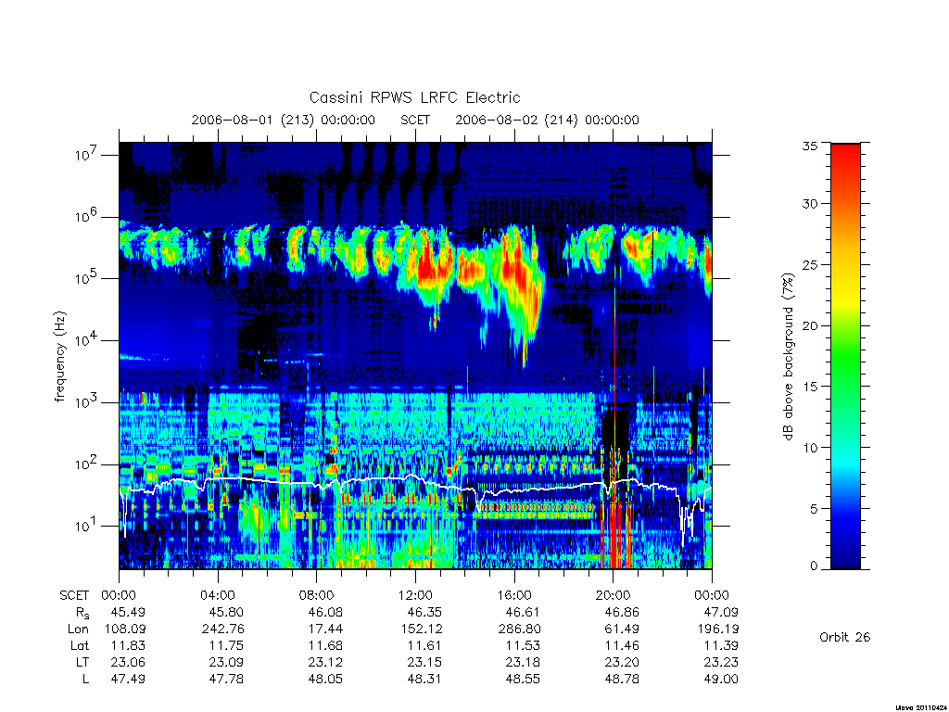The width and height of the screenshot is (949, 712).
Task: Click the green middle of the colorbar
Action: 845,357
